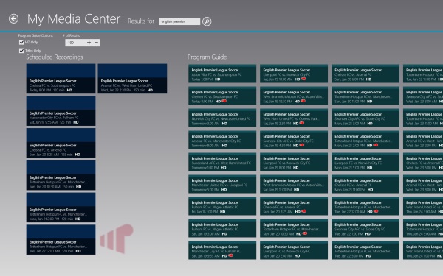This screenshot has width=443, height=276.
Task: Select guide tile Norwich City vs. Newcastle United
Action: point(222,118)
